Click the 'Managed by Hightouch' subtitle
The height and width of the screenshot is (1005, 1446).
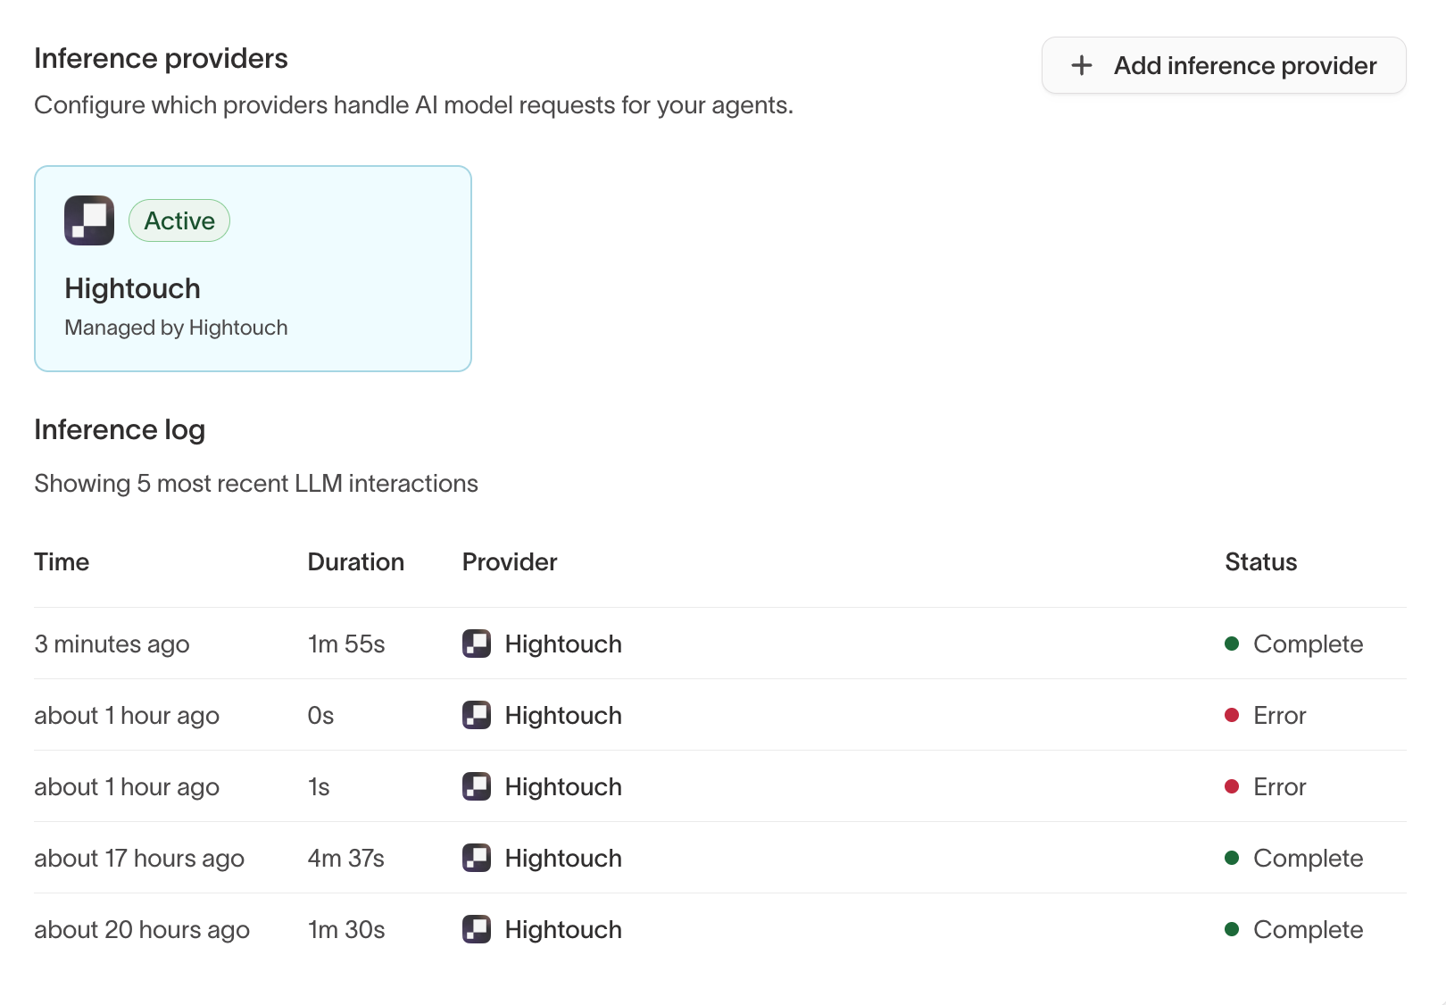(176, 328)
